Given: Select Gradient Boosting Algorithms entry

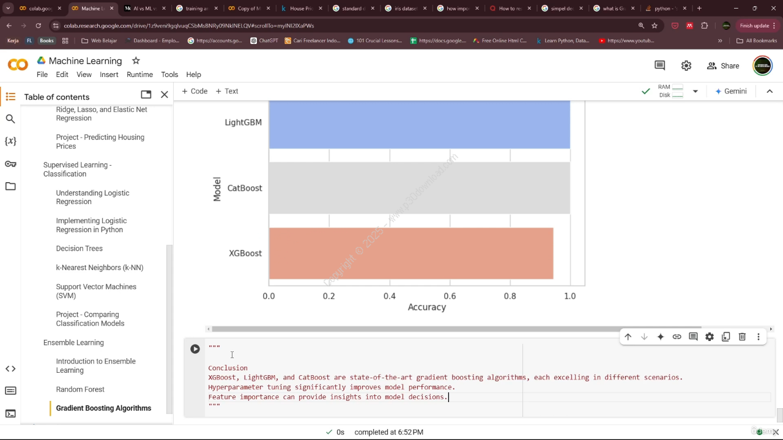Looking at the screenshot, I should pos(103,408).
